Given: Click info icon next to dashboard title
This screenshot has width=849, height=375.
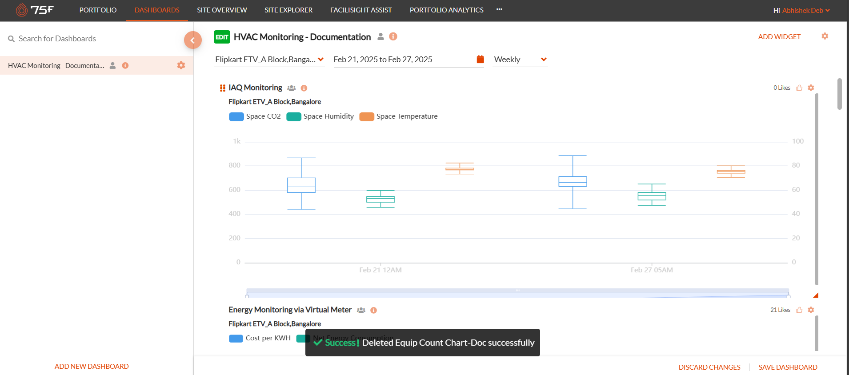Looking at the screenshot, I should [x=393, y=36].
